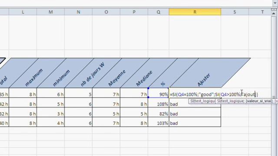Select highlighted column R header
This screenshot has width=278, height=156.
click(x=195, y=12)
